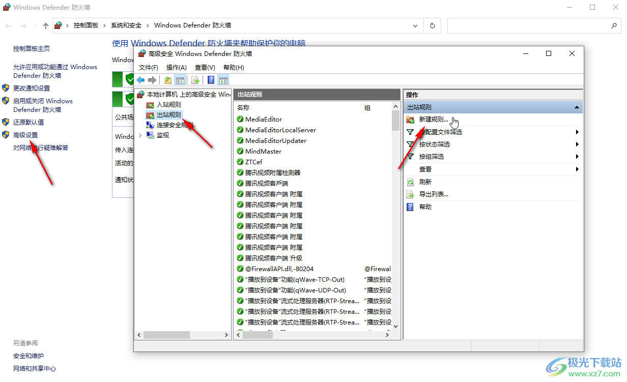Open the 查看(V) menu
Viewport: 627px width, 382px height.
coord(205,67)
